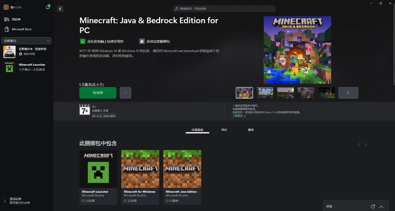Image resolution: width=395 pixels, height=211 pixels.
Task: Click the user profile avatar
Action: coord(6,7)
